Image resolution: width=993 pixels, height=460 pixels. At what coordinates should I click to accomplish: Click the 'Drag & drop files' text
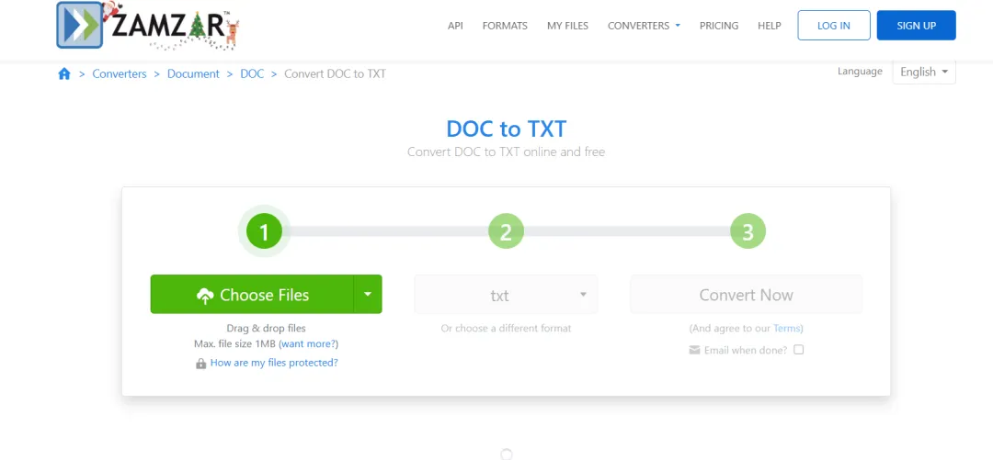tap(266, 329)
